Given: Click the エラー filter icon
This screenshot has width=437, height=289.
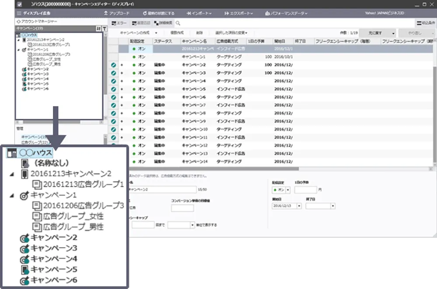Looking at the screenshot, I should click(114, 23).
